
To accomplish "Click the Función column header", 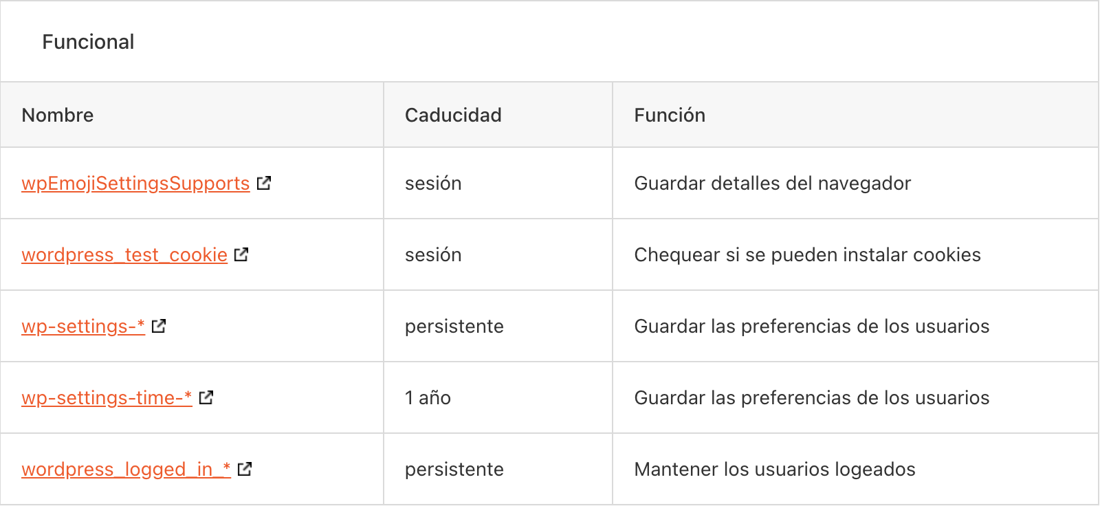I will [x=855, y=115].
